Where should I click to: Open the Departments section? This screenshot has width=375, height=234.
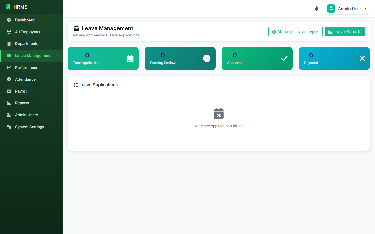point(31,44)
